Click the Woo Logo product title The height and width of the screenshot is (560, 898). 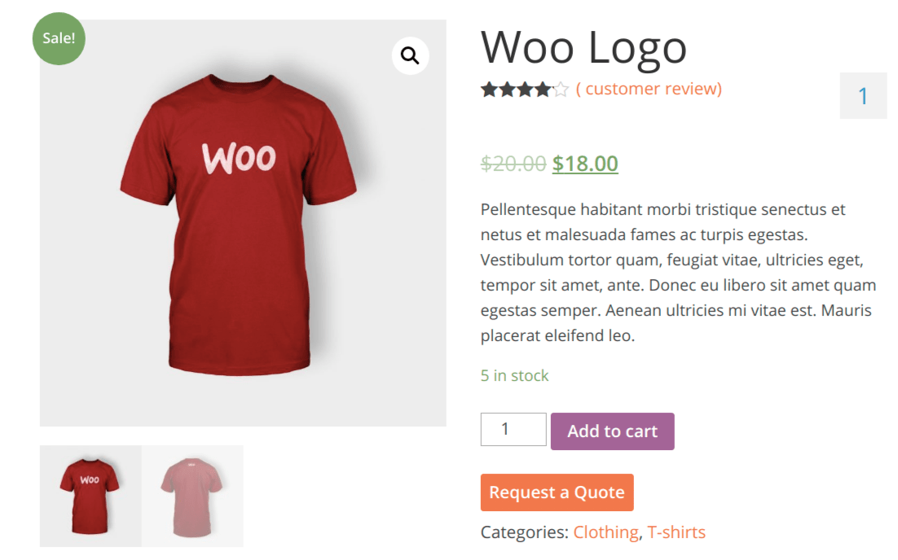pyautogui.click(x=583, y=48)
